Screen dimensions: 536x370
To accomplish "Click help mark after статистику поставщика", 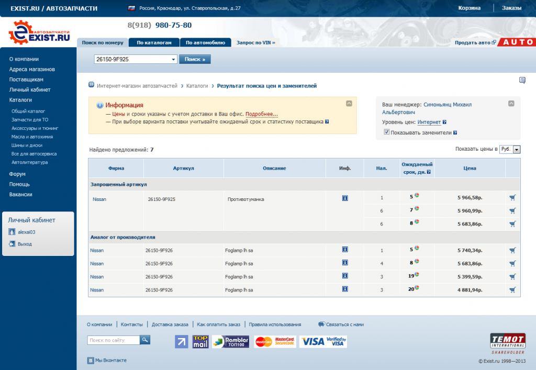I will click(x=327, y=121).
